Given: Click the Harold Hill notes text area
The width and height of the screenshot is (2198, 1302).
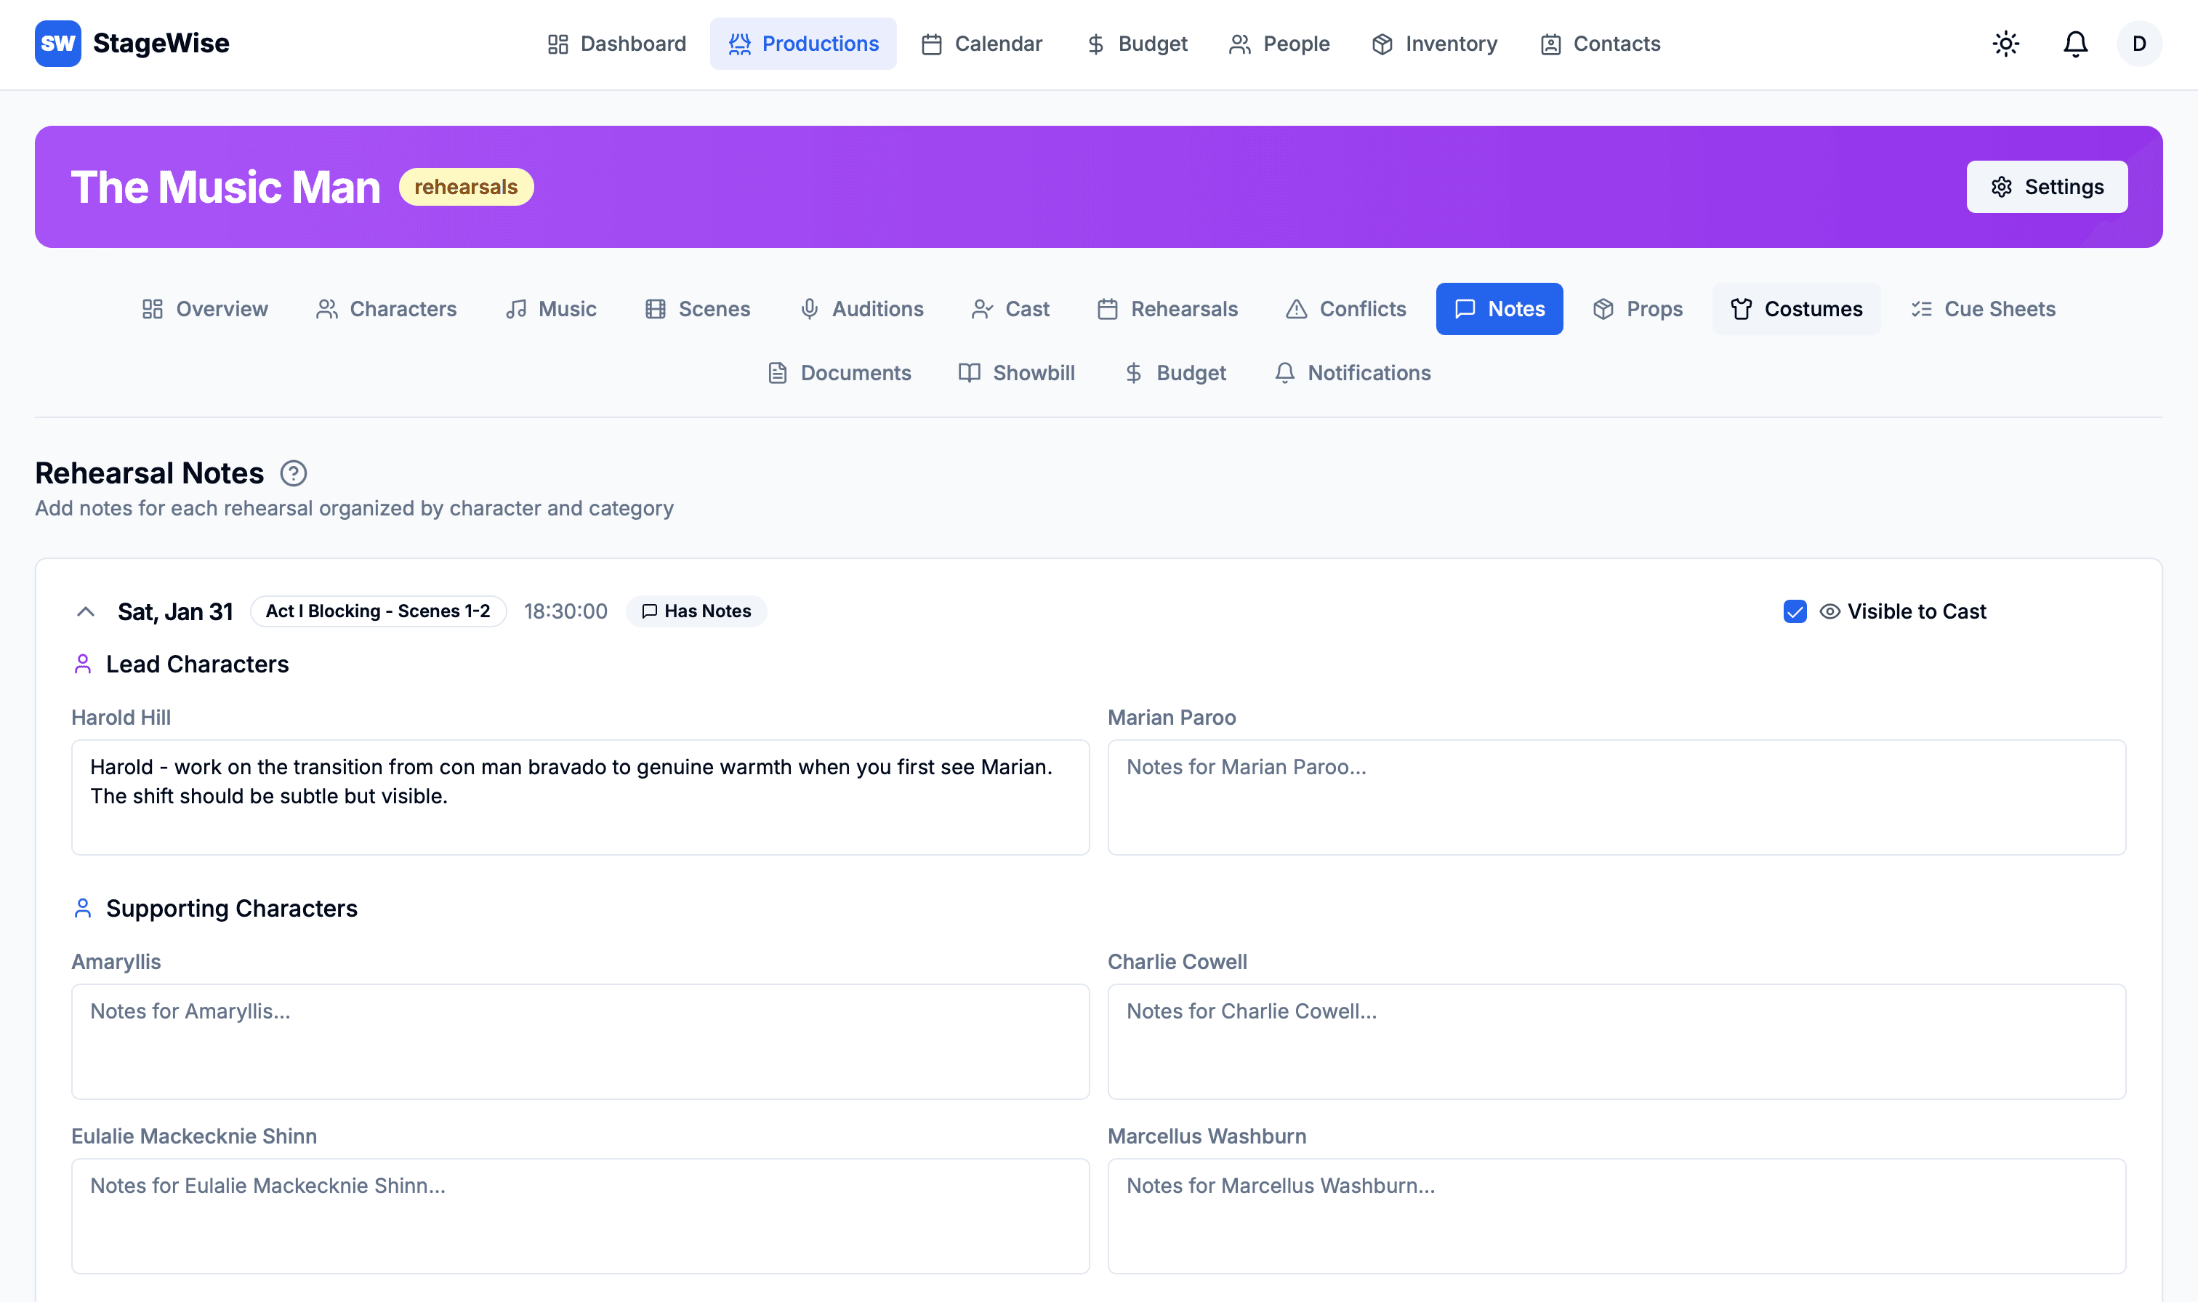Looking at the screenshot, I should [x=580, y=797].
